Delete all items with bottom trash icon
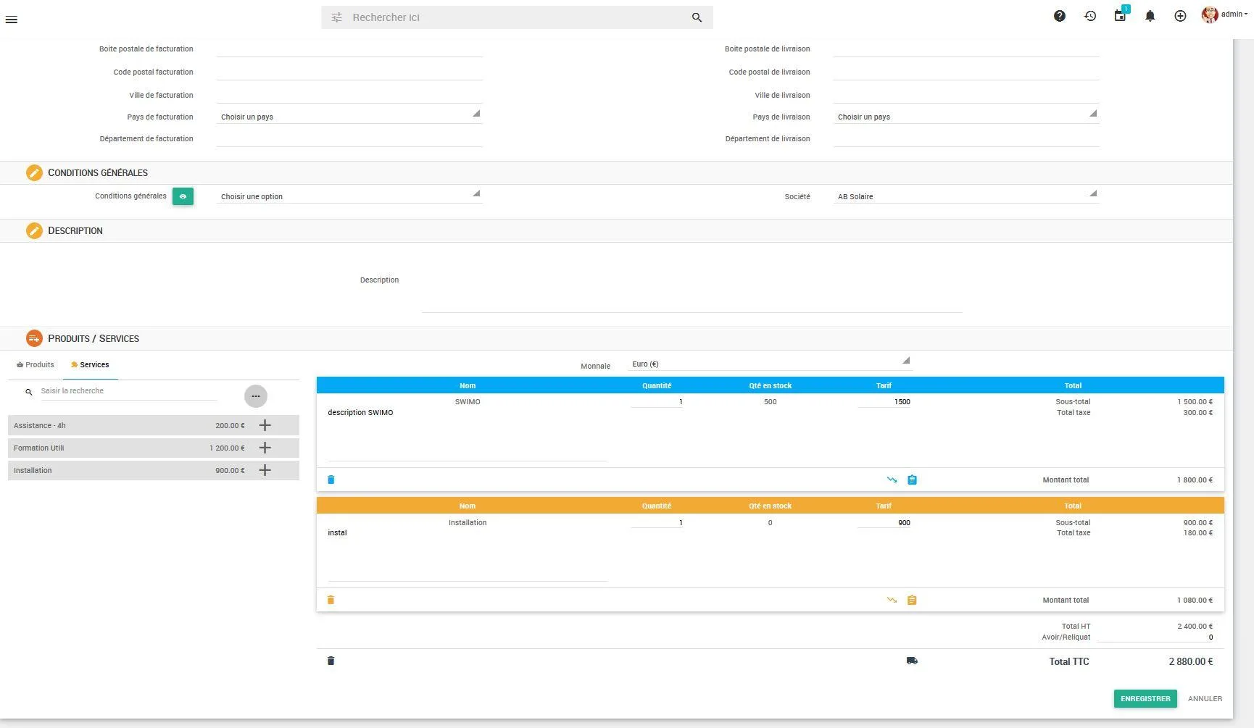 click(331, 661)
